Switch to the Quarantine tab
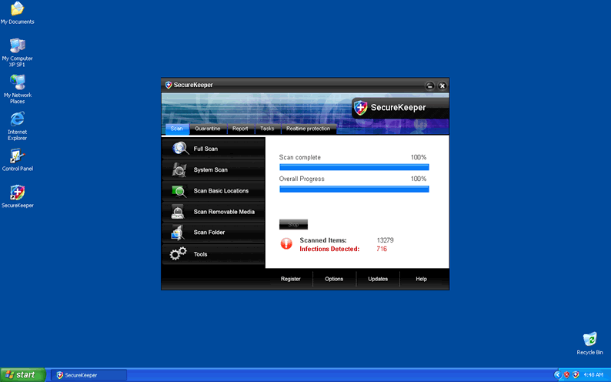The width and height of the screenshot is (611, 382). click(x=207, y=129)
